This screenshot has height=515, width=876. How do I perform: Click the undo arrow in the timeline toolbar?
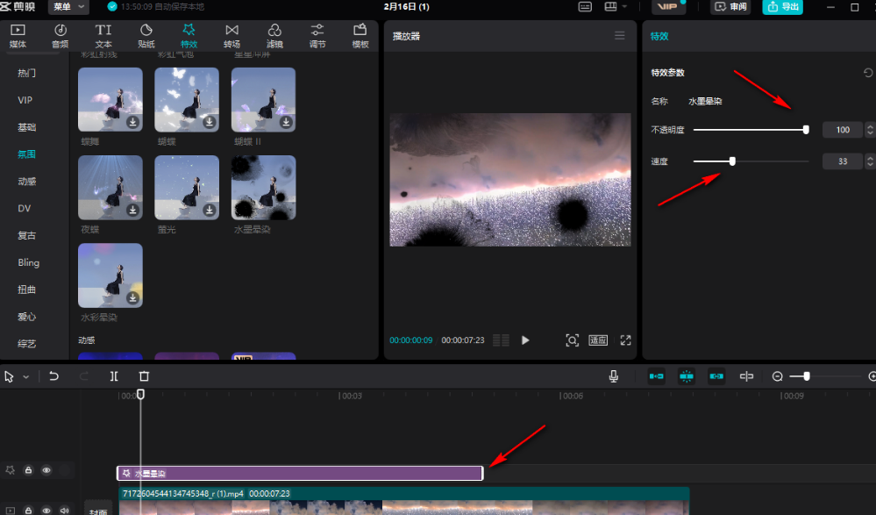tap(53, 376)
